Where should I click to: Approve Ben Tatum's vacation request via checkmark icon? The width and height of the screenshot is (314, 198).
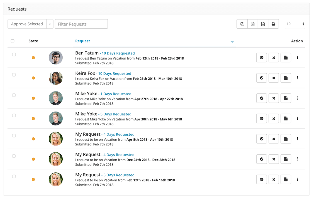coord(261,58)
